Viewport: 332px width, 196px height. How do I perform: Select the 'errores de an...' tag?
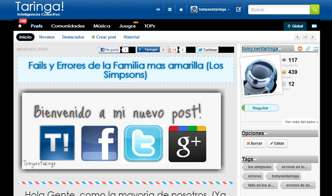298,185
